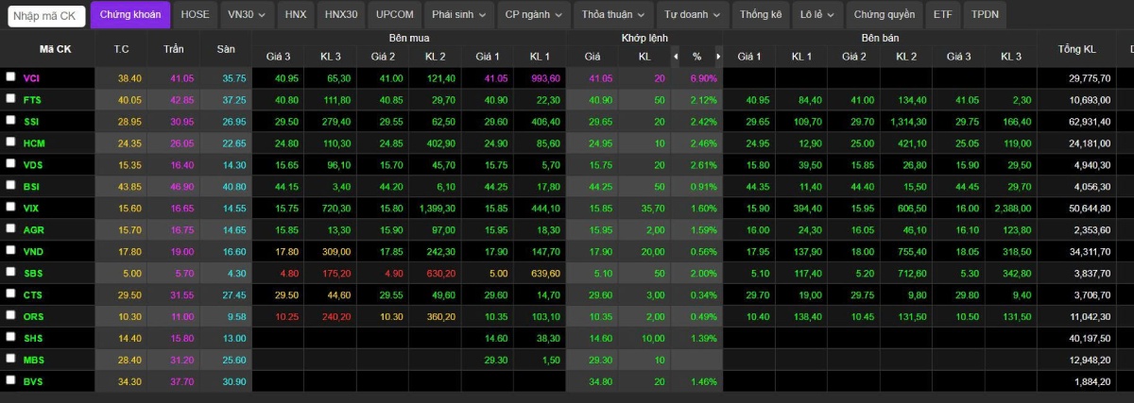Enable the BSI row checkbox
The height and width of the screenshot is (403, 1134).
(10, 185)
